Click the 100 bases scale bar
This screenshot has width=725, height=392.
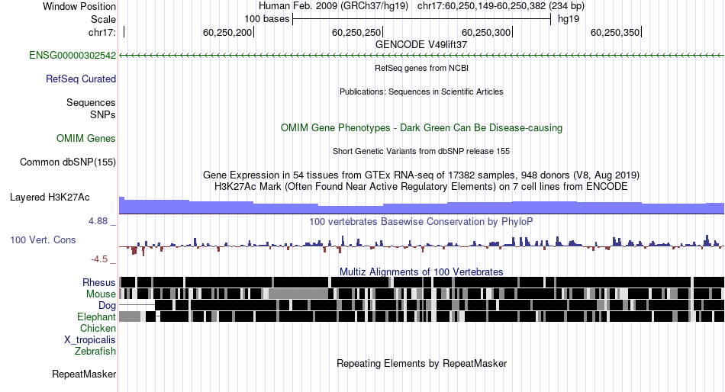pos(421,19)
